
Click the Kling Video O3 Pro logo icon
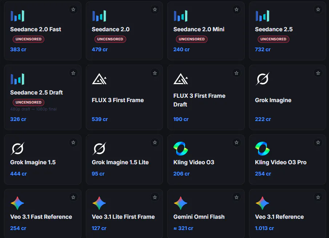(262, 149)
